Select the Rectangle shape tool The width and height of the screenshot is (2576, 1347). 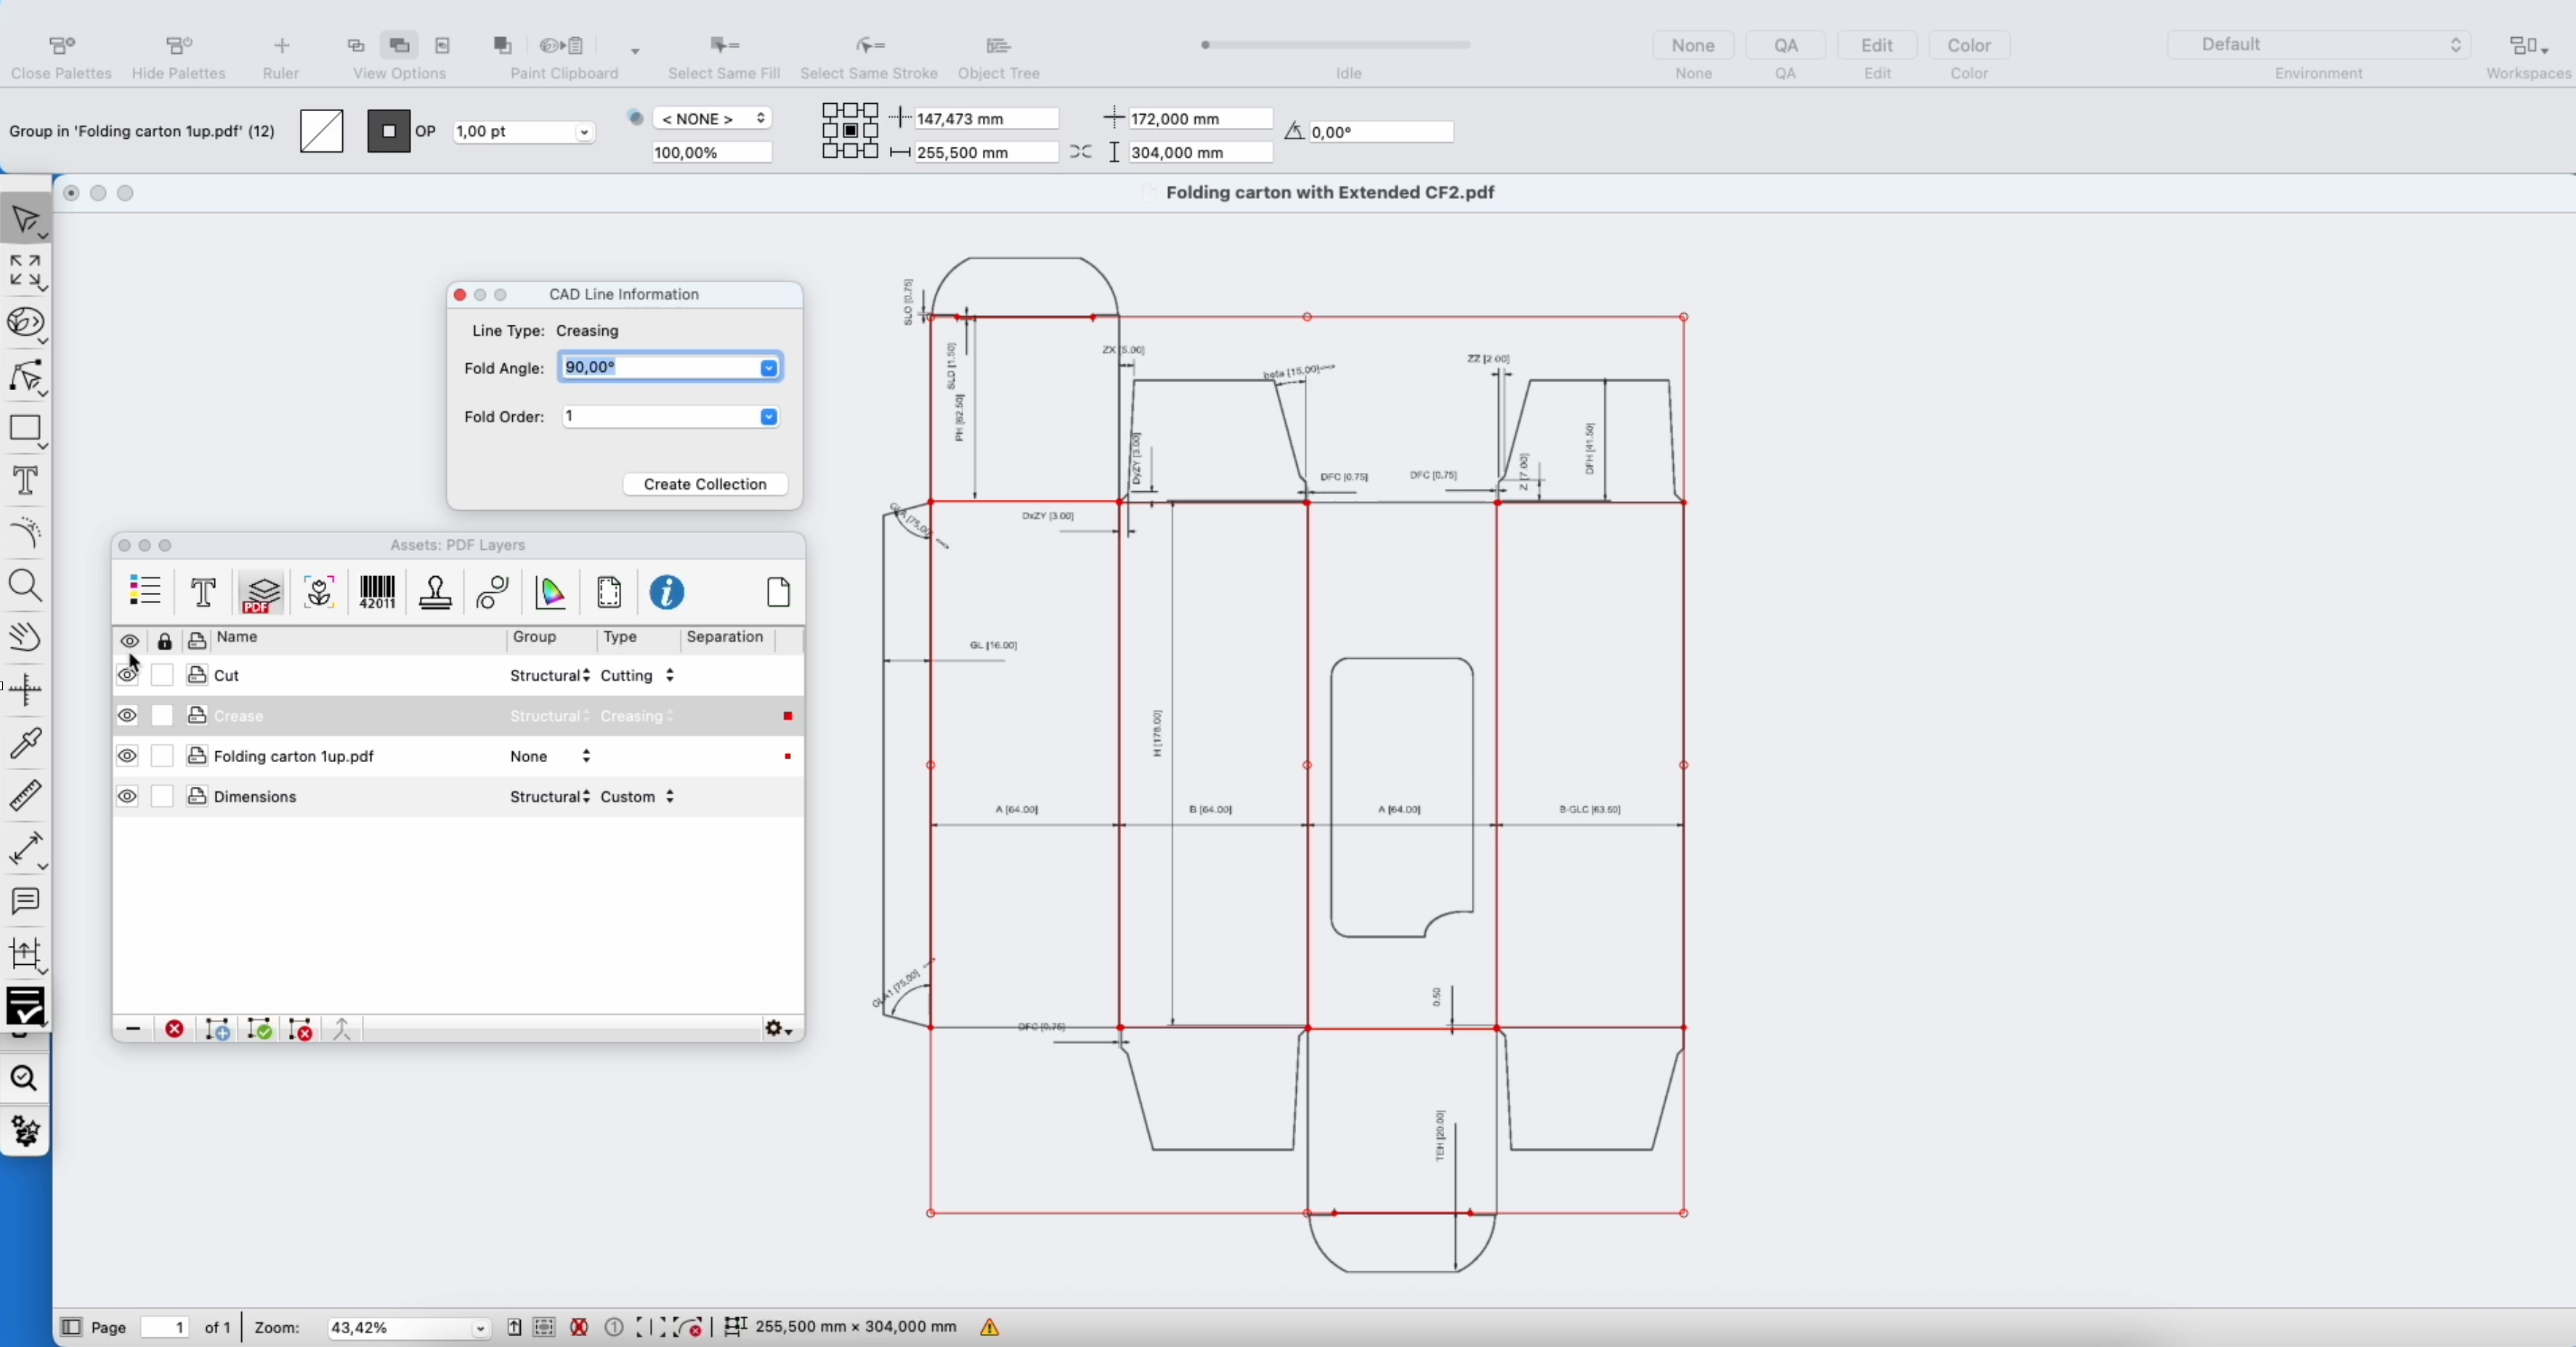point(25,429)
